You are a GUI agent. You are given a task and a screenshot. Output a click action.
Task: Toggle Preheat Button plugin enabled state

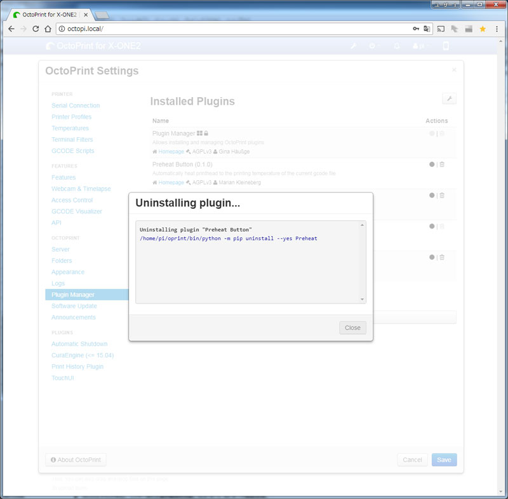pos(432,164)
